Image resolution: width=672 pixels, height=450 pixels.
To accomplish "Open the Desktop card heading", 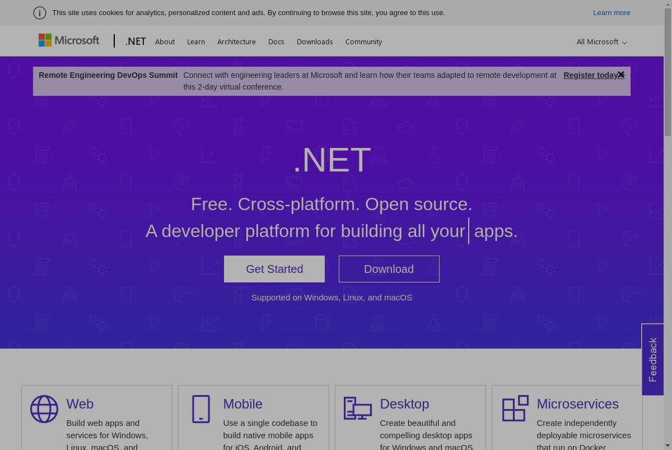I will (x=404, y=404).
